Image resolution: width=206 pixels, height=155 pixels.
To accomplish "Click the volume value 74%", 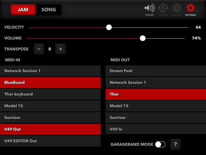I will (x=196, y=38).
